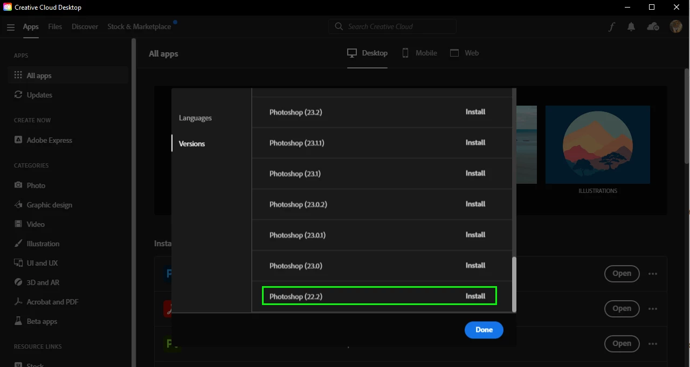This screenshot has width=690, height=367.
Task: Select Versions in dialog sidebar
Action: click(192, 144)
